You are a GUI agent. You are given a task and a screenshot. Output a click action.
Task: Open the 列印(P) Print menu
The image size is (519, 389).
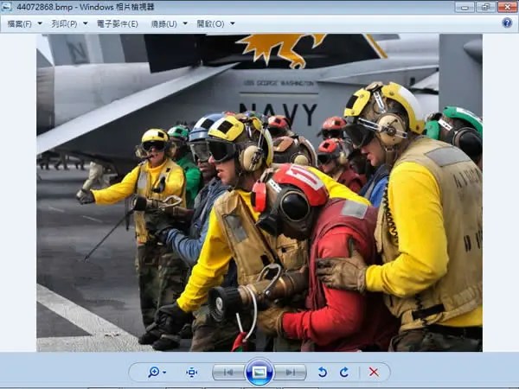point(64,24)
